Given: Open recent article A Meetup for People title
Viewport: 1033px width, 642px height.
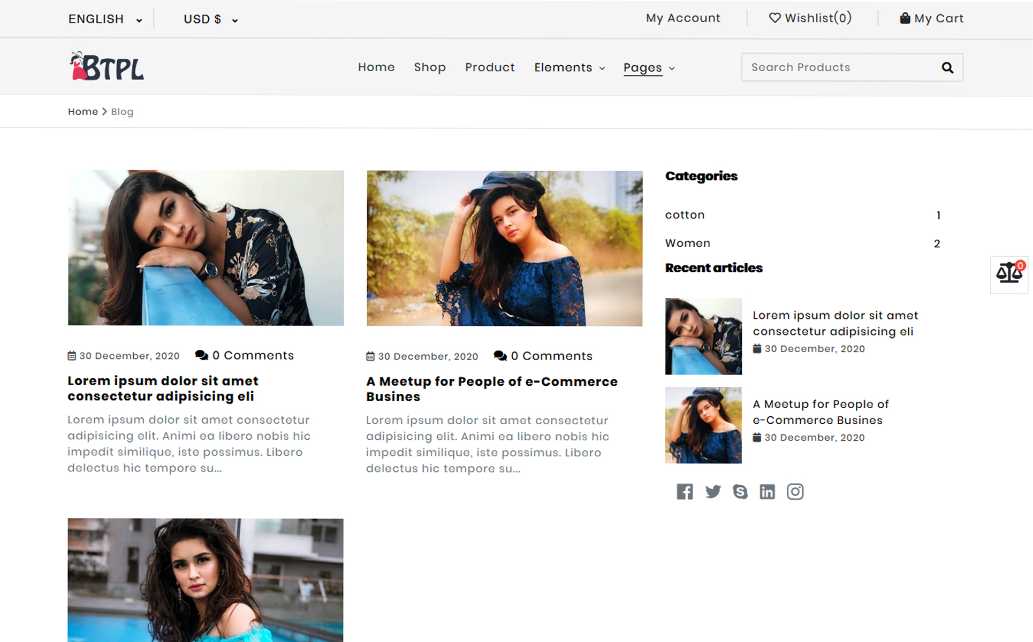Looking at the screenshot, I should [x=820, y=412].
